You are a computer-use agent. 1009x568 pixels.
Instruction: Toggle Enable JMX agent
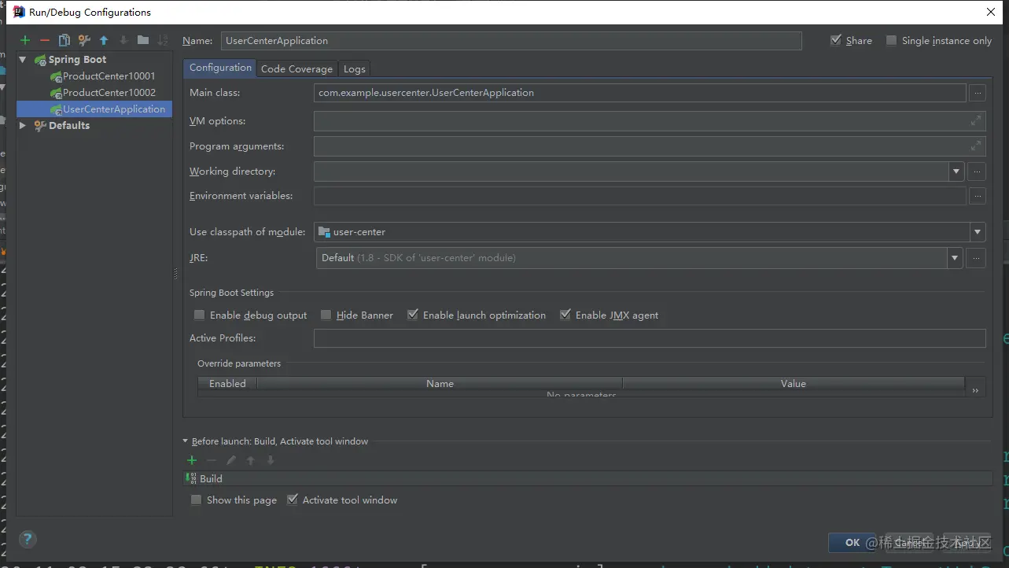(565, 315)
